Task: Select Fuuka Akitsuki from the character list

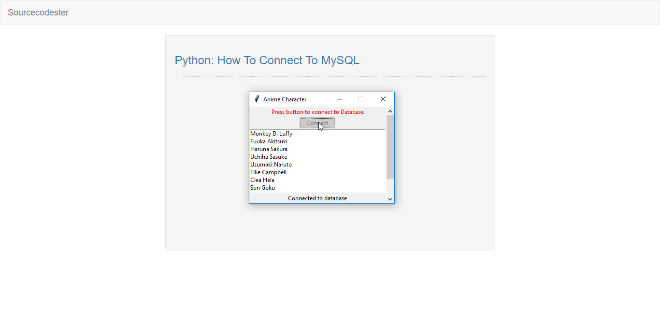Action: (269, 141)
